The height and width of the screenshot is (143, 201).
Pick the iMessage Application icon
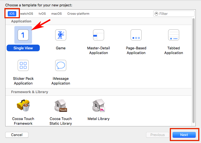tap(61, 65)
